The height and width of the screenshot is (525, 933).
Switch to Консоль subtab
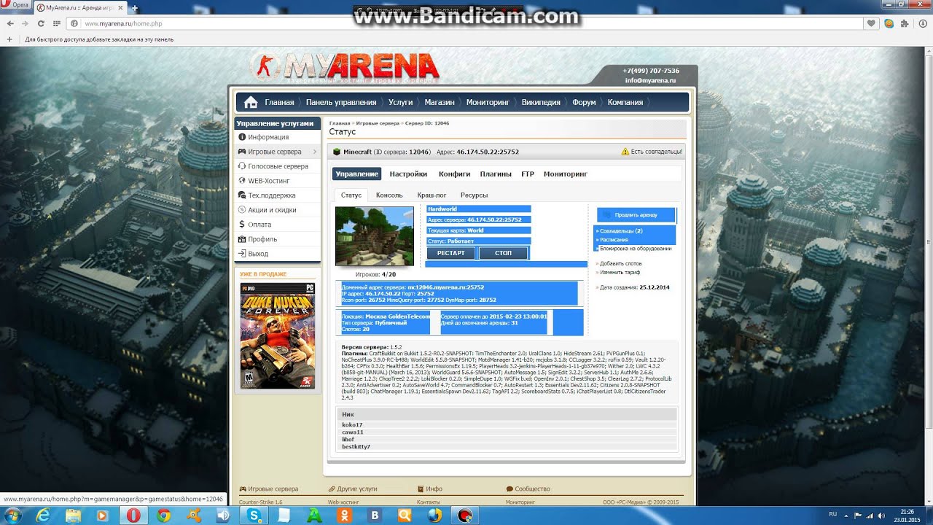(x=389, y=195)
